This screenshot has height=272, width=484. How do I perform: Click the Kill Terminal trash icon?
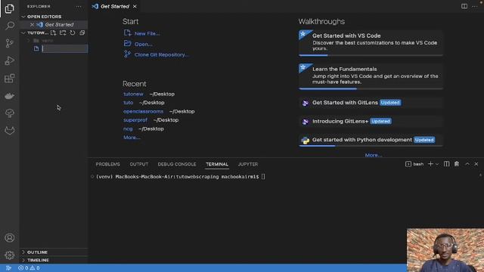pos(457,164)
